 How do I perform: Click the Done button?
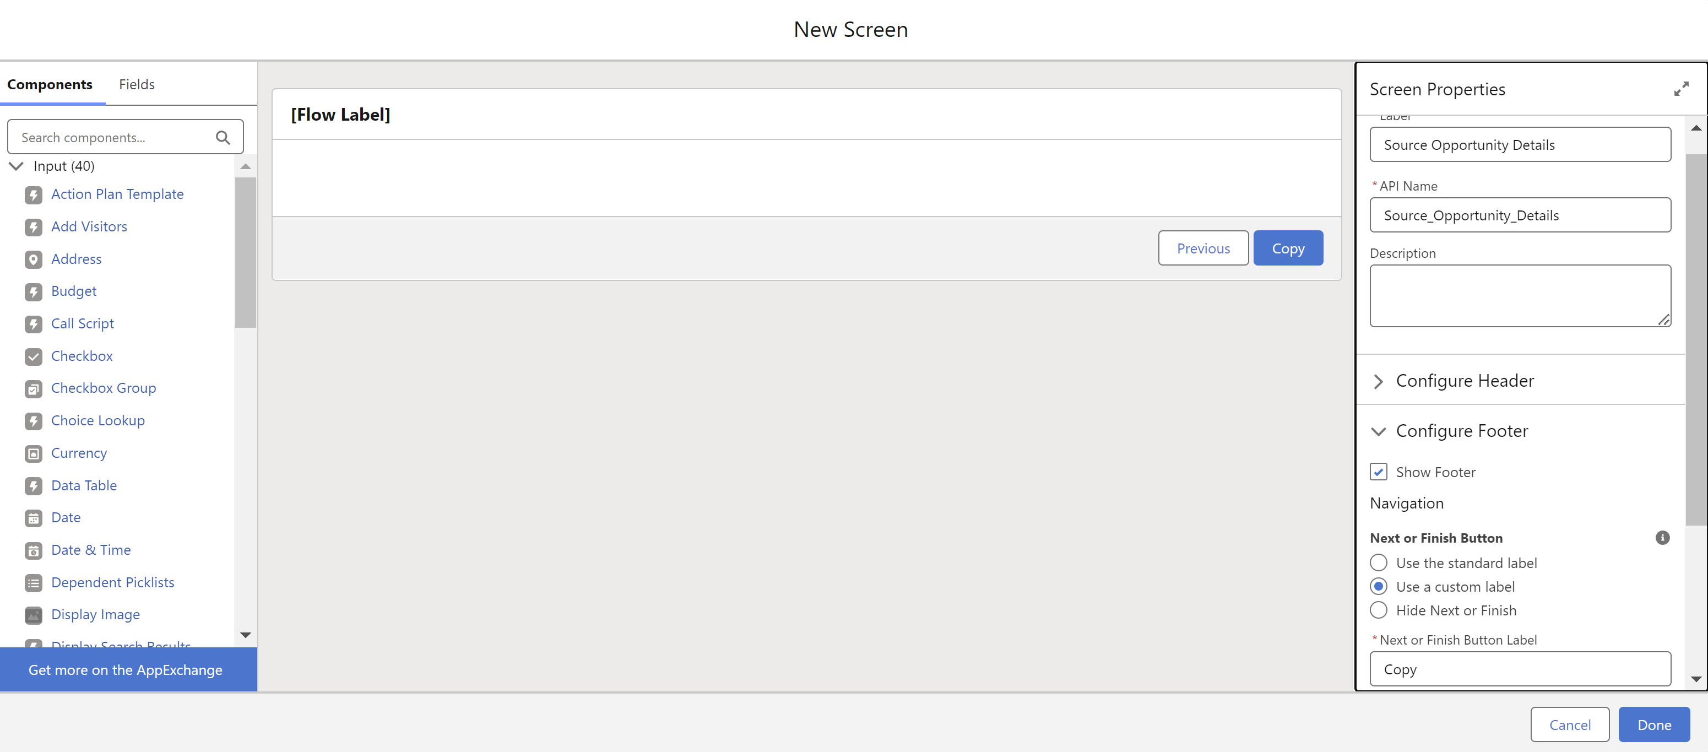pyautogui.click(x=1653, y=724)
